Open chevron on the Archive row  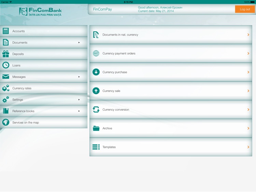click(248, 128)
